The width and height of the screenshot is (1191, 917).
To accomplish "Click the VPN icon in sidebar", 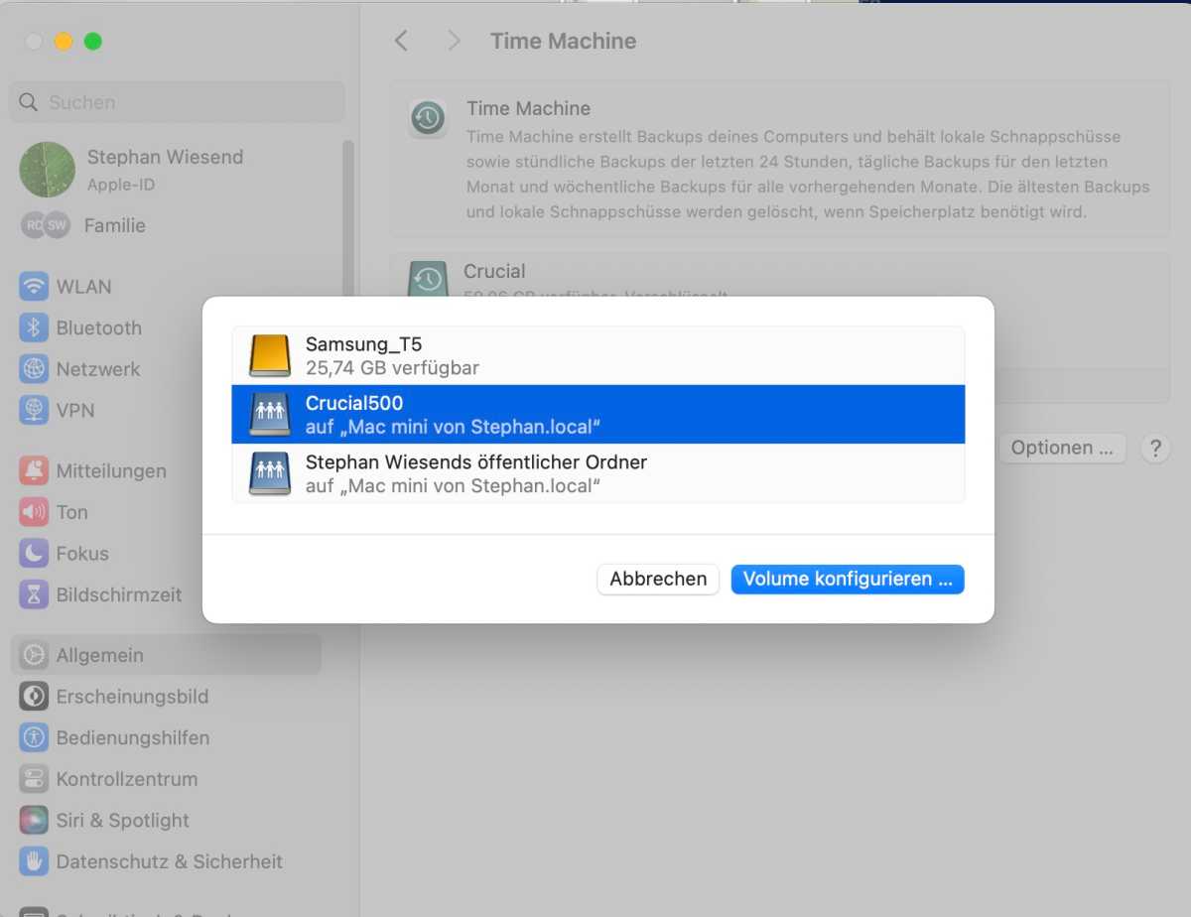I will (35, 411).
